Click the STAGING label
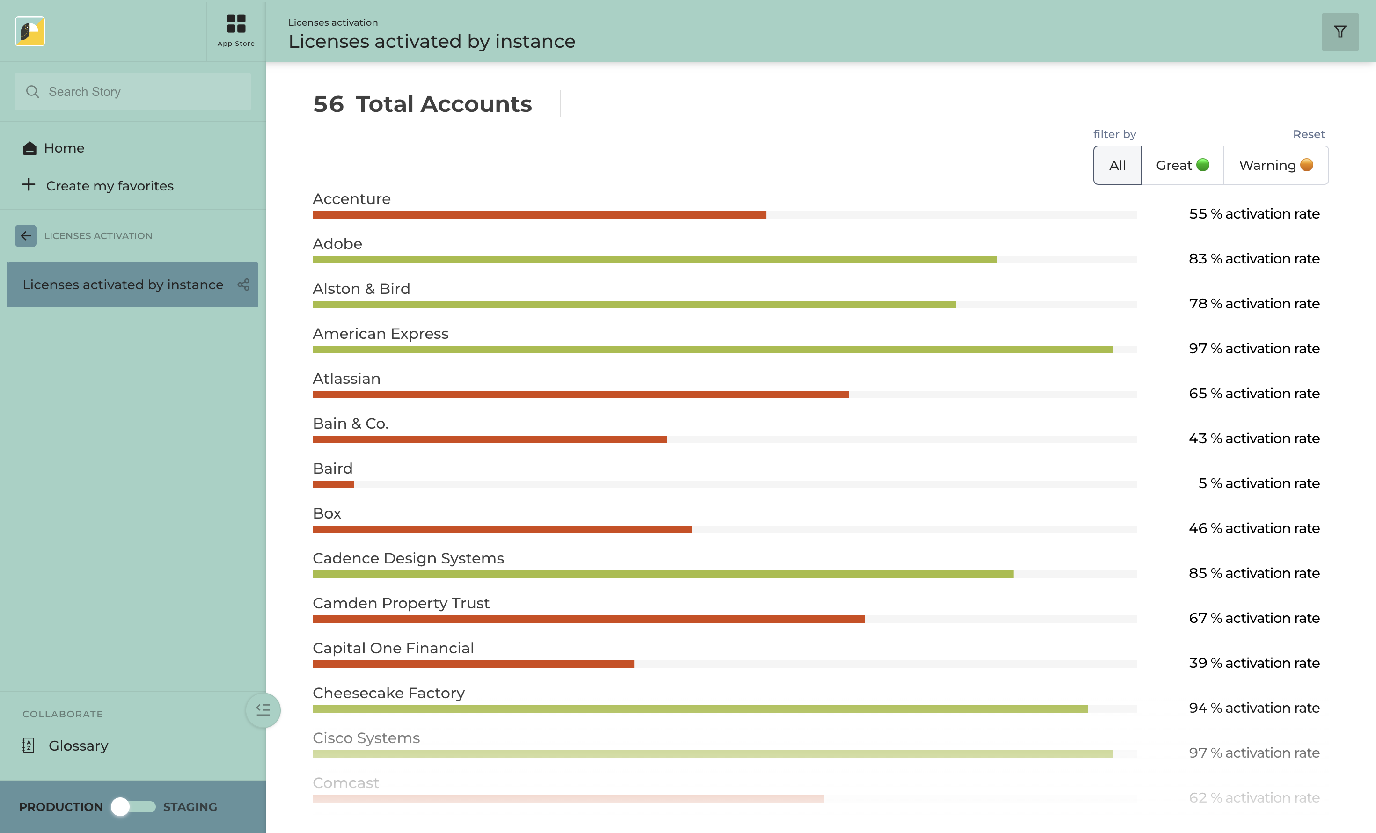 pos(190,807)
